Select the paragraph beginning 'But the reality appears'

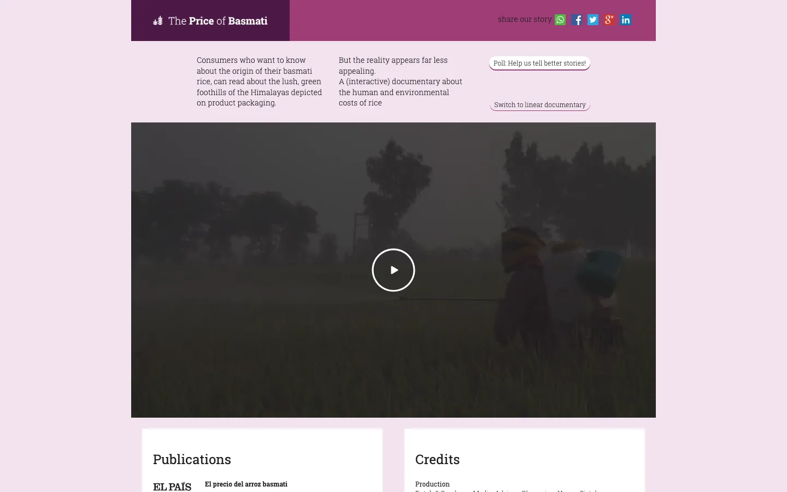click(x=401, y=81)
